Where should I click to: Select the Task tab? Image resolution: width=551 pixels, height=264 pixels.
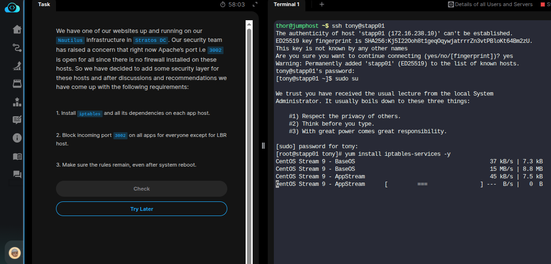pyautogui.click(x=44, y=4)
